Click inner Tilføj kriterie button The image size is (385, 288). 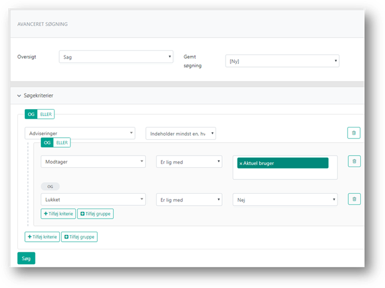click(57, 213)
